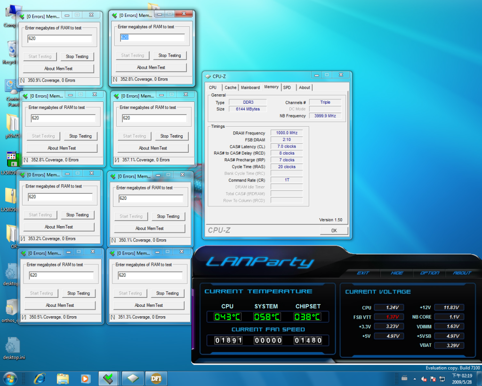Click title icon of MemTest 357.1% coverage window
This screenshot has width=482, height=386.
pos(116,96)
